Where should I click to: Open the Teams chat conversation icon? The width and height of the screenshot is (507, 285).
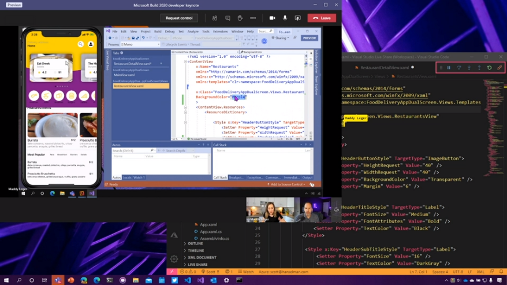click(x=228, y=18)
